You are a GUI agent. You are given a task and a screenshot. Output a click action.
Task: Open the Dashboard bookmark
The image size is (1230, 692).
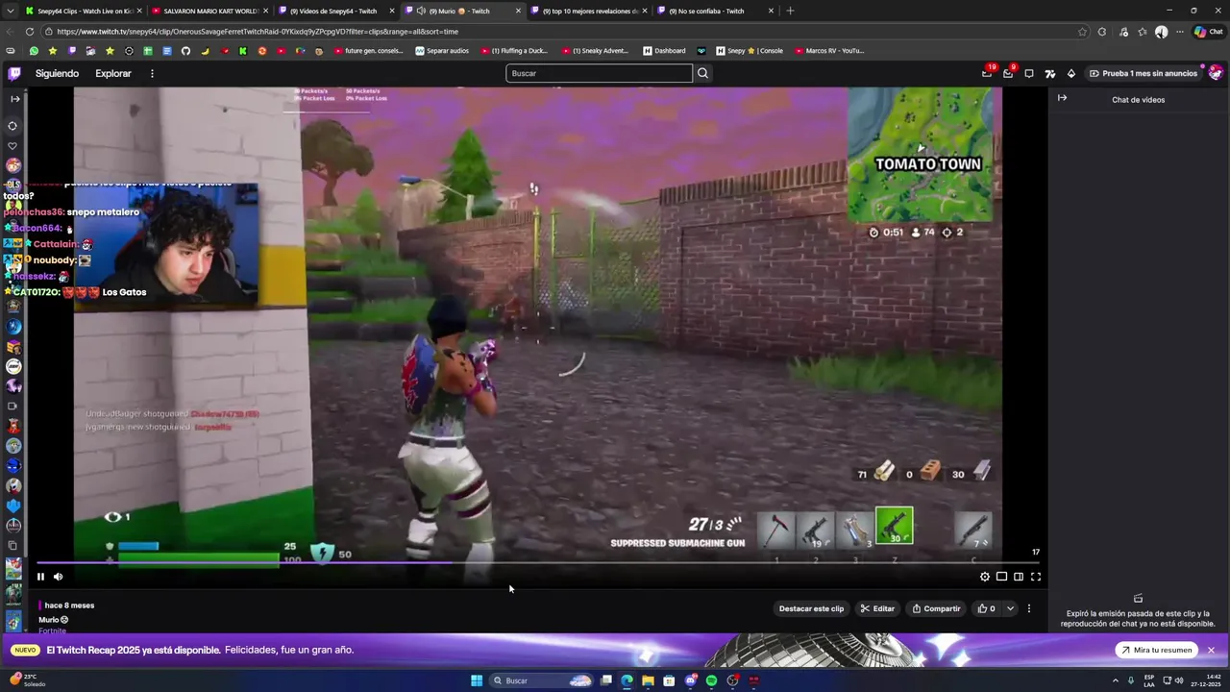point(665,51)
